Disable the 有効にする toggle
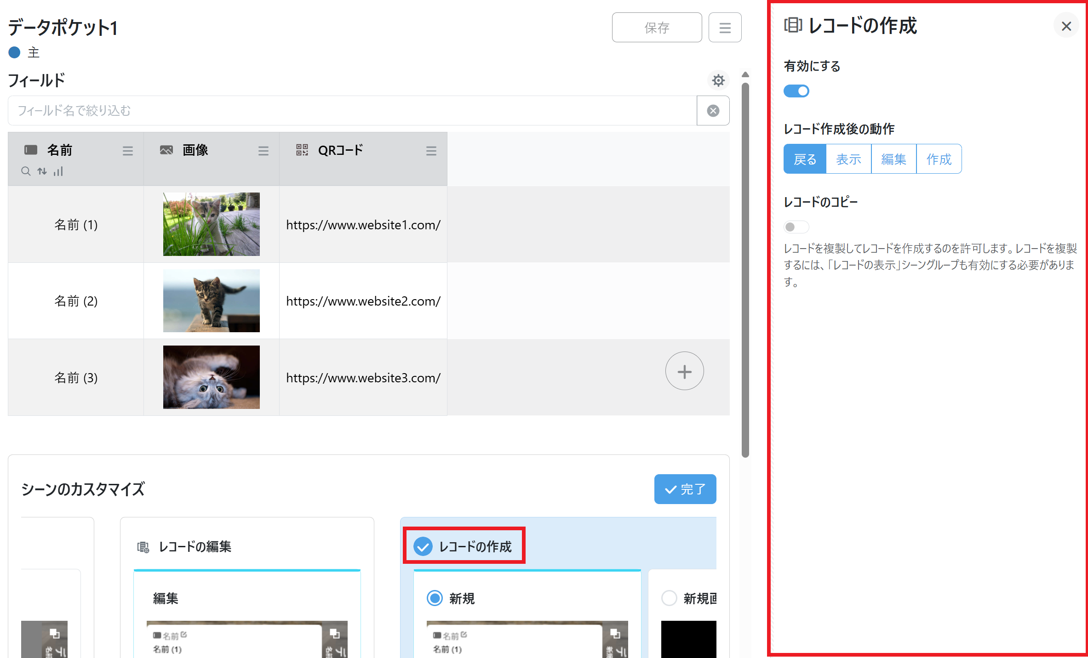Screen dimensions: 1088x658 tap(796, 91)
